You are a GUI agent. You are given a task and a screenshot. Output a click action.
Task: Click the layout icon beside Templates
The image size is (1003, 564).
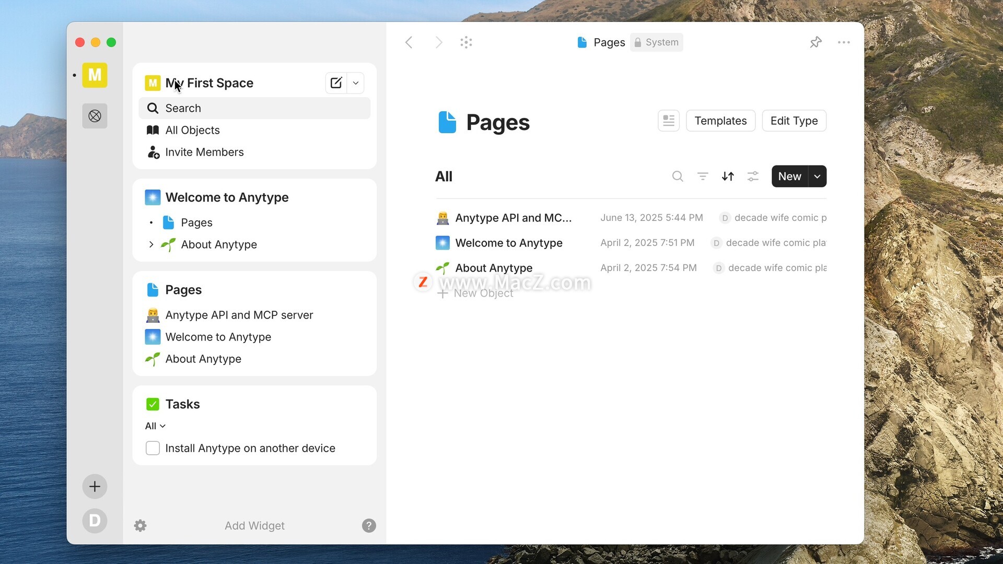(669, 121)
